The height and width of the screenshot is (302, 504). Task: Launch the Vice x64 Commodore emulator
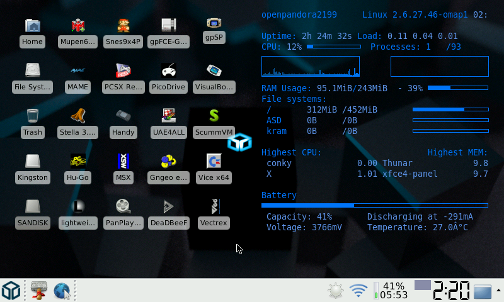[214, 162]
